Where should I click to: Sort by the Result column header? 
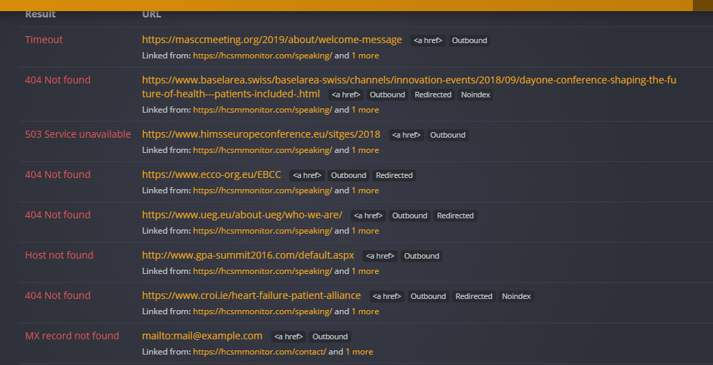pos(40,14)
